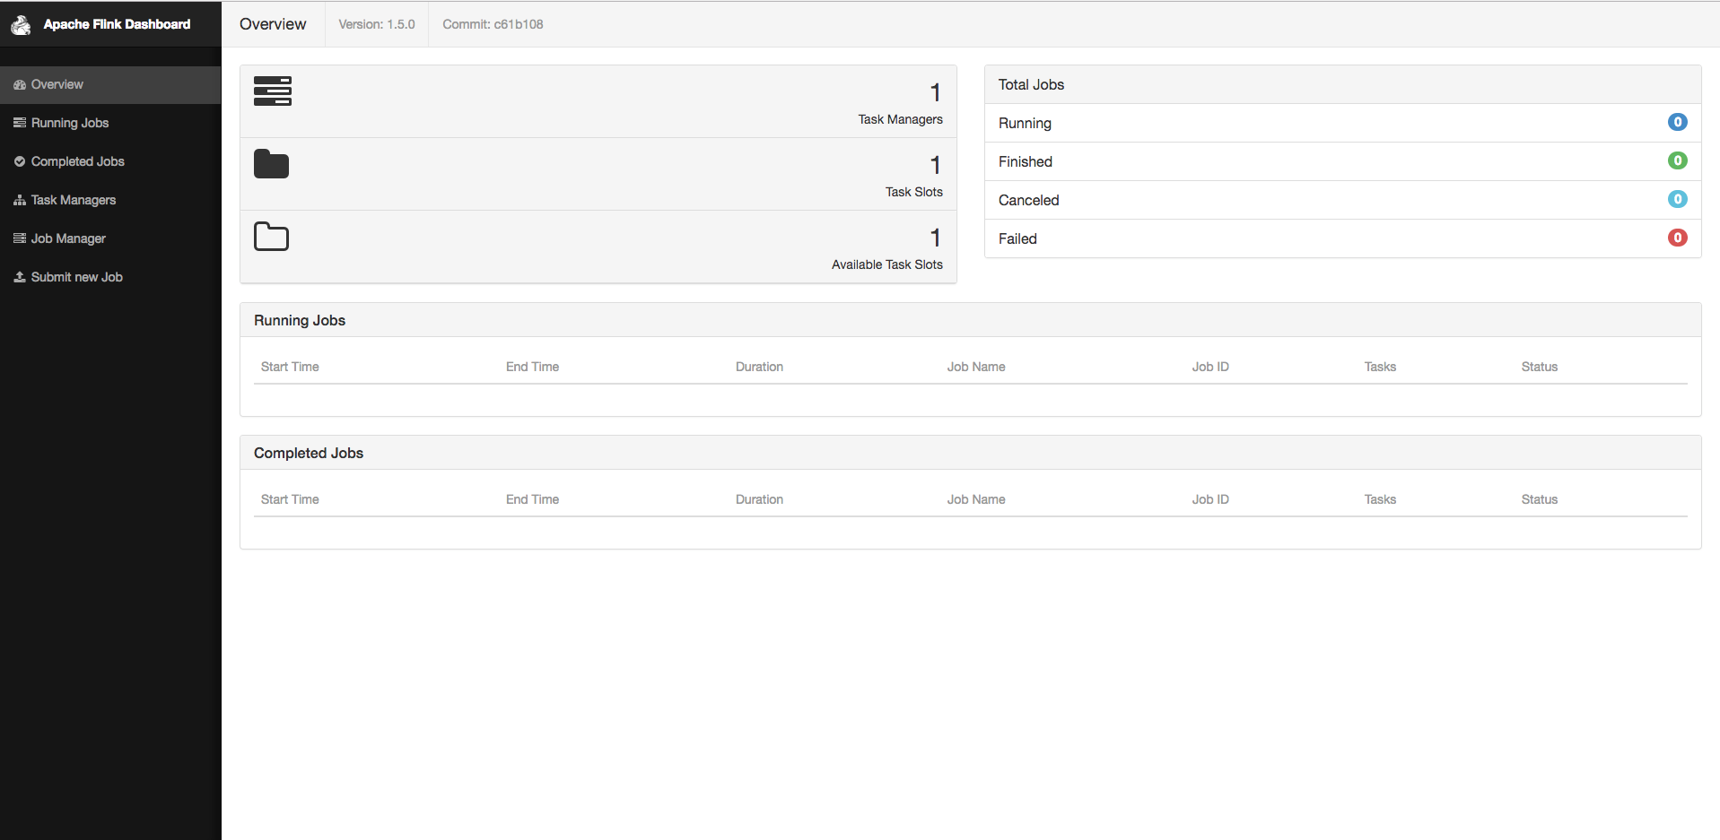This screenshot has width=1720, height=840.
Task: Click the Completed Jobs checkmark icon
Action: 20,161
